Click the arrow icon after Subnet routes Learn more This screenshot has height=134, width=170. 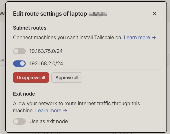pos(154,37)
